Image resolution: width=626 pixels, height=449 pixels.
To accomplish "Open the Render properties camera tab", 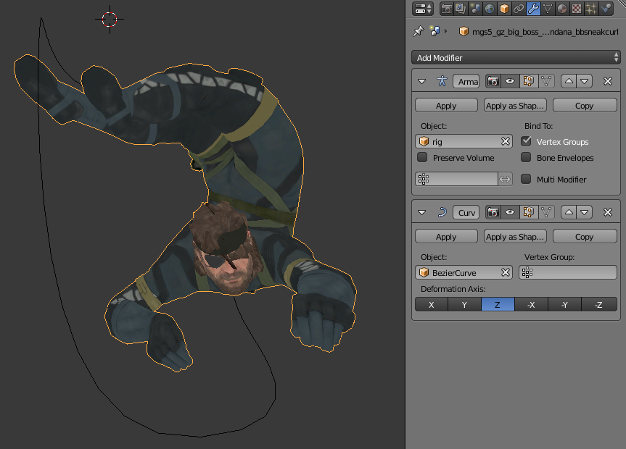I will click(x=447, y=9).
